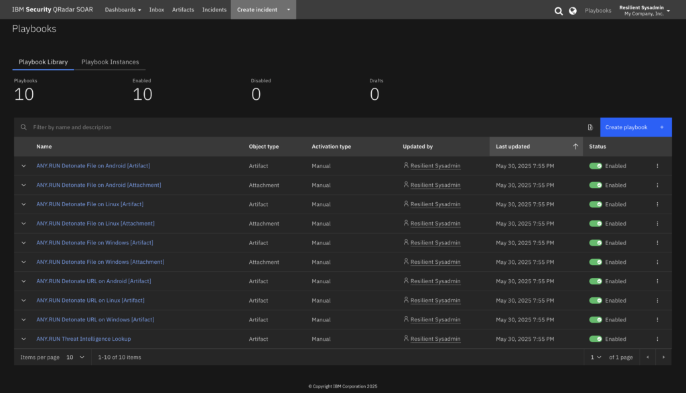Open the globe icon in top bar
Screen dimensions: 686x393
pos(573,11)
